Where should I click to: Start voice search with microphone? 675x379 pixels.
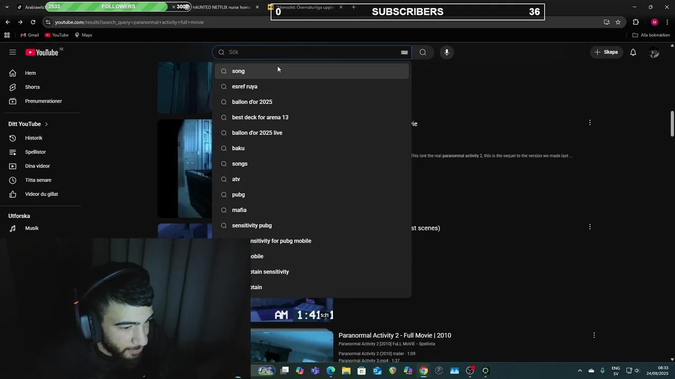click(x=447, y=52)
